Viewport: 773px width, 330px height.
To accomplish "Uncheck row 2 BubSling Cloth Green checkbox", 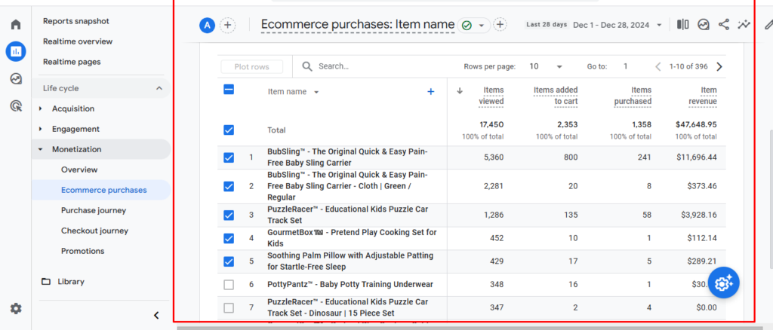I will coord(229,186).
